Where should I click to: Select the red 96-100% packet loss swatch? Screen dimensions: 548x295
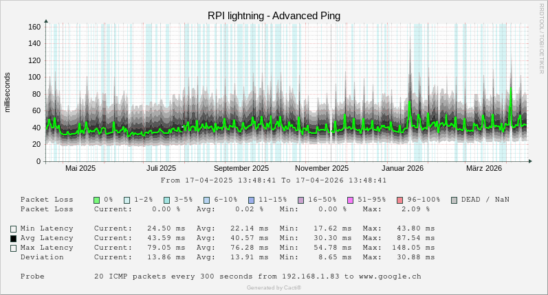tap(400, 200)
